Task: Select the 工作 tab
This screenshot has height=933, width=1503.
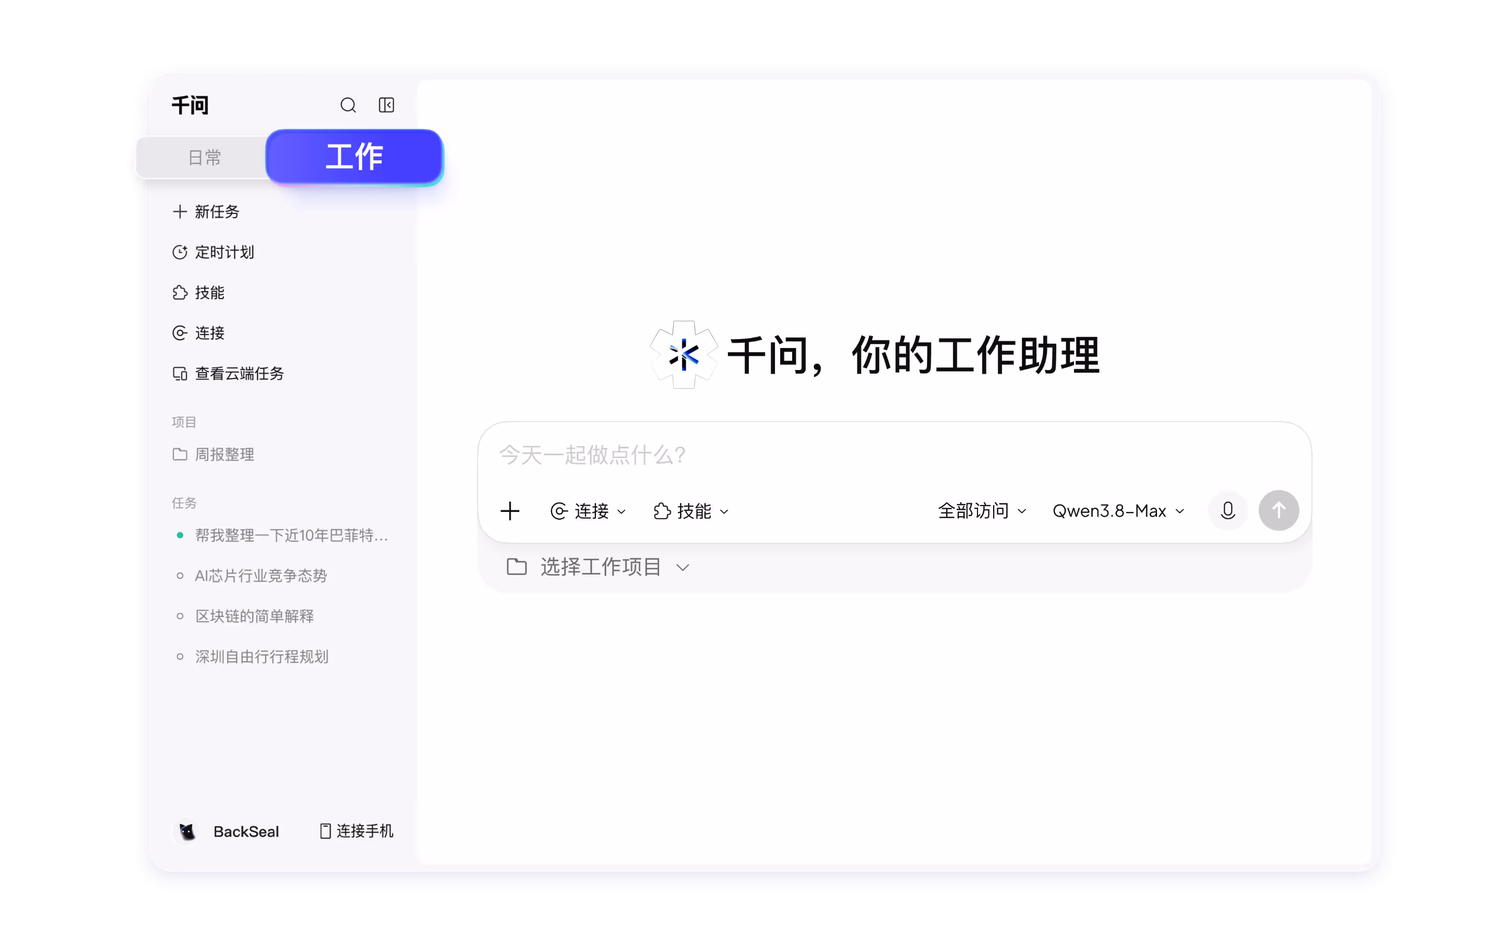Action: click(x=355, y=157)
